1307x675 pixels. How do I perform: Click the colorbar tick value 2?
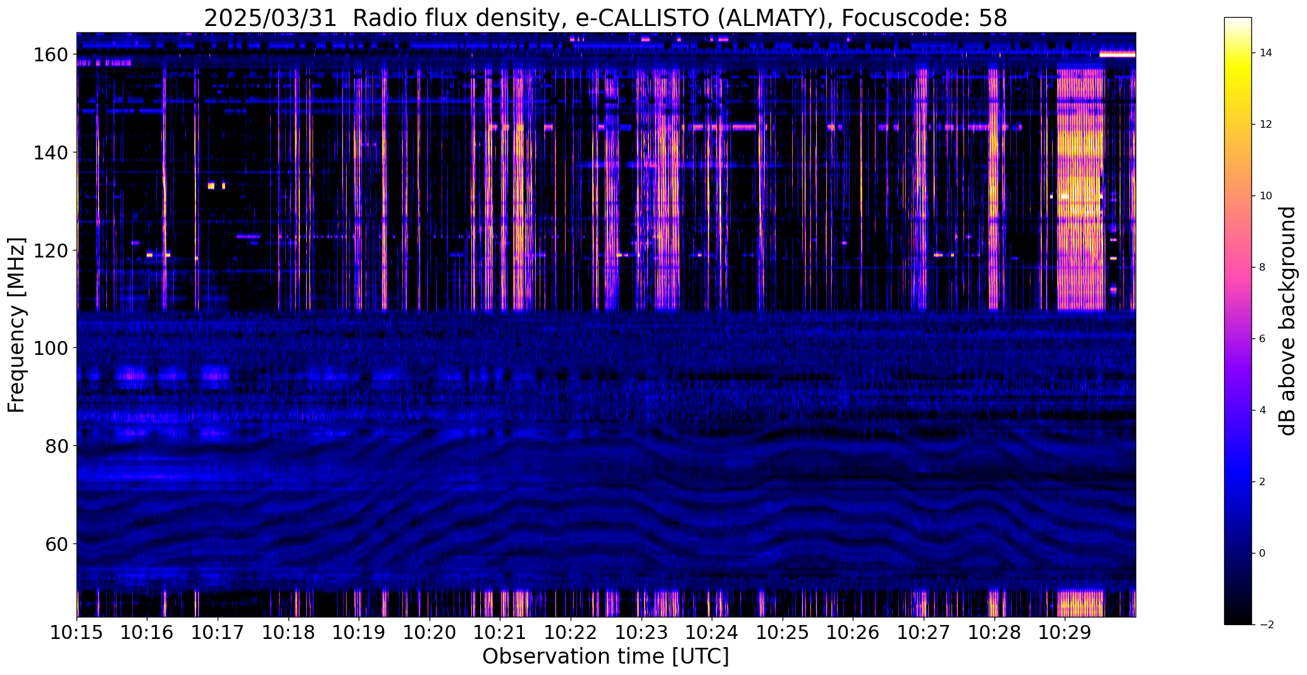click(1262, 482)
